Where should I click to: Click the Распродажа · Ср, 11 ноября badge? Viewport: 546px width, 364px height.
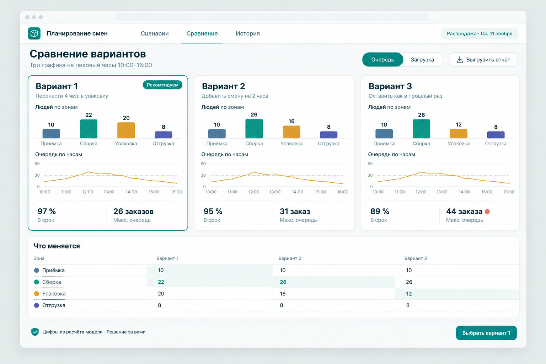click(x=480, y=33)
